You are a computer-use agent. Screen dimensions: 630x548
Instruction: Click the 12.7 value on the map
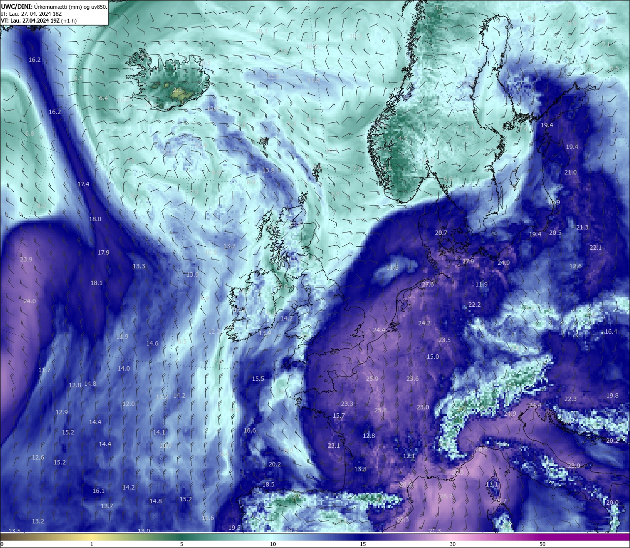pos(107,506)
